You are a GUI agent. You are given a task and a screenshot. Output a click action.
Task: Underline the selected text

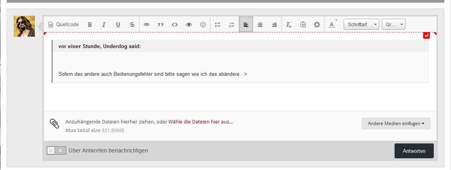click(x=118, y=25)
